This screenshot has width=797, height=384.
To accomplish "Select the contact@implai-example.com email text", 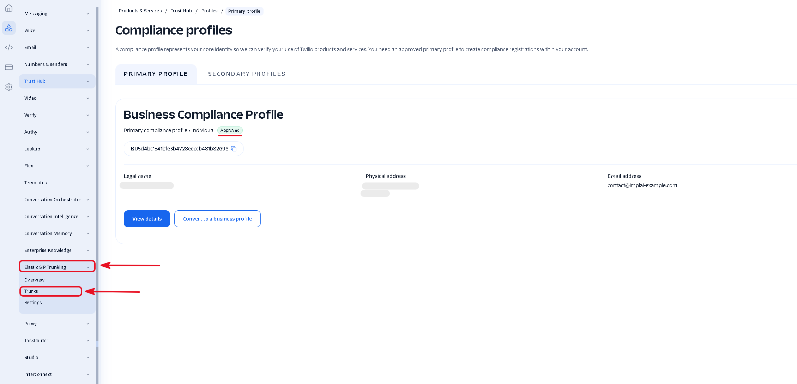I will click(642, 185).
